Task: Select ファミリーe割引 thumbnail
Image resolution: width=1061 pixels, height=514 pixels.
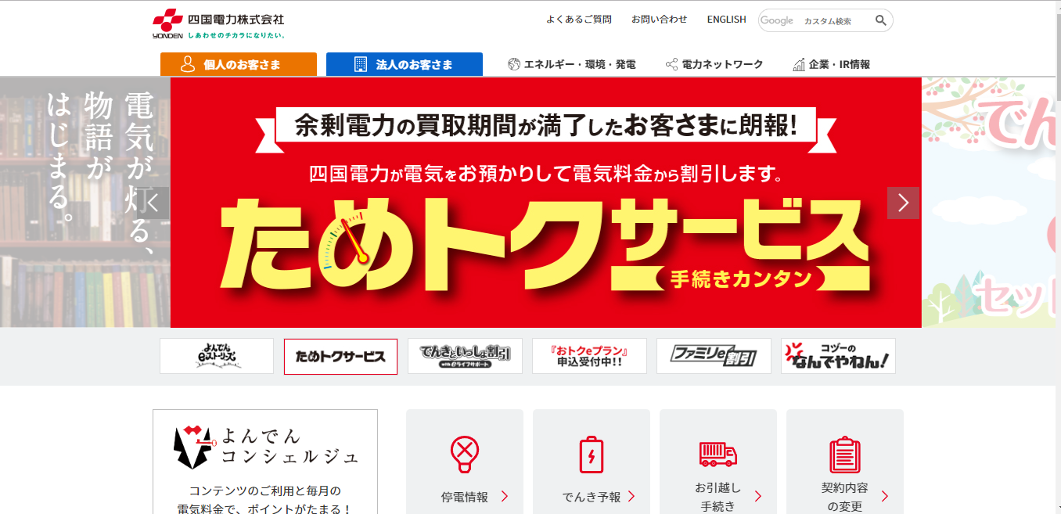Action: point(714,356)
